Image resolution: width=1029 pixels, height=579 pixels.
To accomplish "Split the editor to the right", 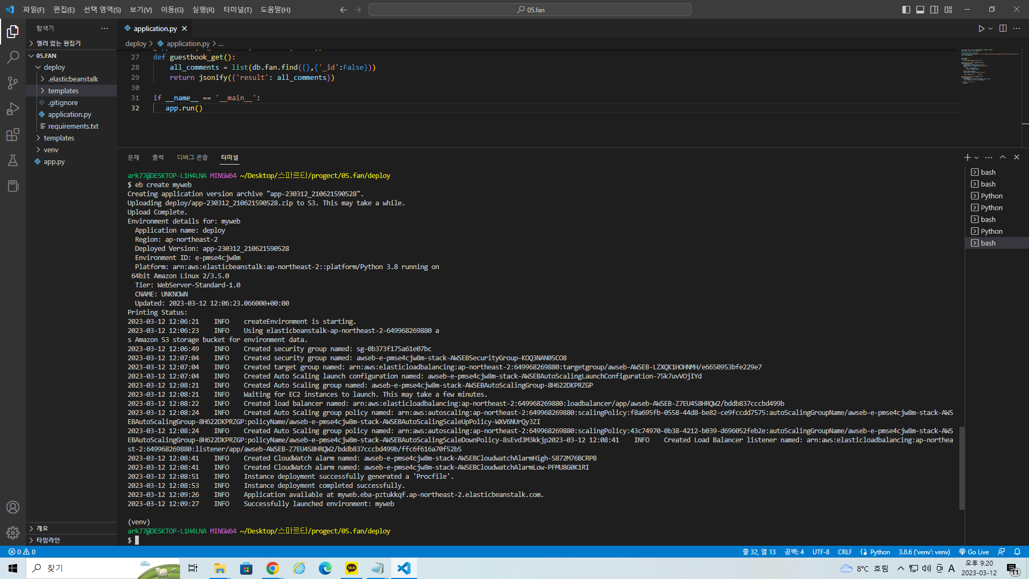I will coord(1003,28).
